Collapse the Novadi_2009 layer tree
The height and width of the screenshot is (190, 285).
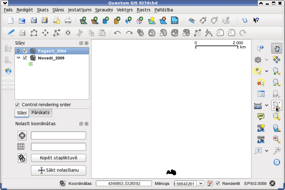coord(18,58)
